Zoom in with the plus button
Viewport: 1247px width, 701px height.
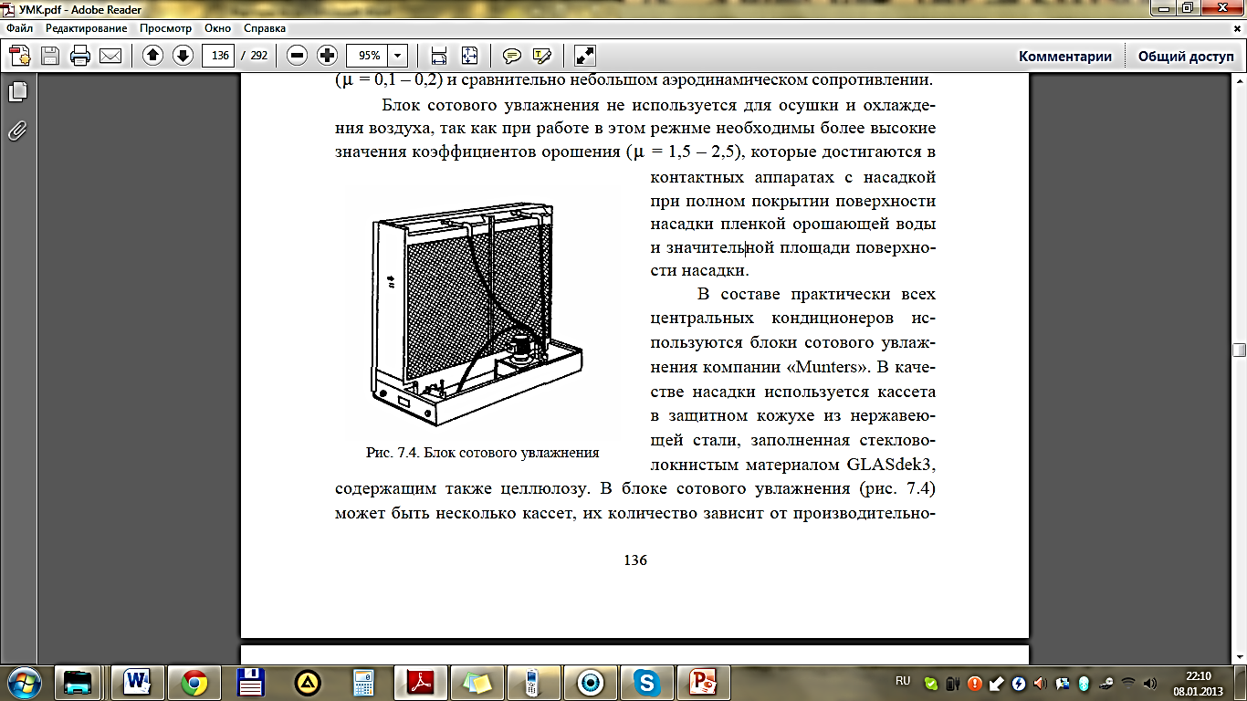click(327, 56)
